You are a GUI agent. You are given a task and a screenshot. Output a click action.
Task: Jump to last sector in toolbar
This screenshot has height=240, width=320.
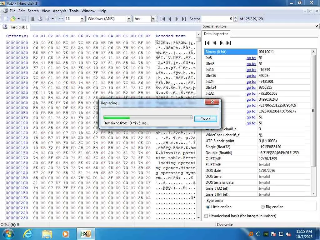tap(184, 19)
